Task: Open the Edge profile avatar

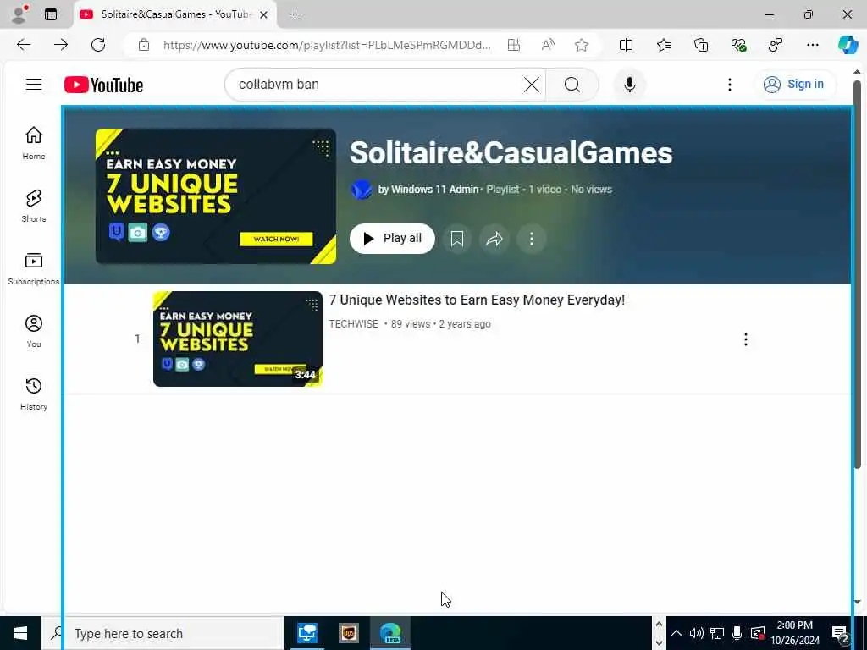Action: (19, 14)
